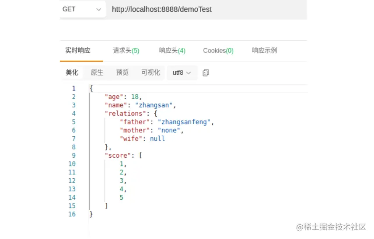This screenshot has height=239, width=374.
Task: Switch to the 响应示例 tab
Action: [264, 50]
